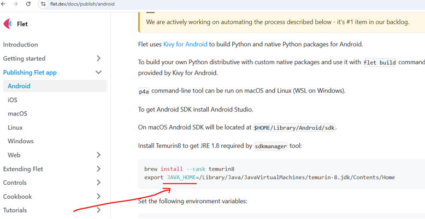Expand the Web submenu chevron
The width and height of the screenshot is (425, 219).
98,155
